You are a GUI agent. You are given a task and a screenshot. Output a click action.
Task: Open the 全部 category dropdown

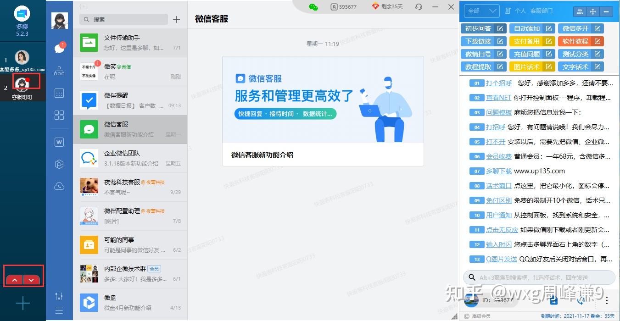tap(481, 11)
